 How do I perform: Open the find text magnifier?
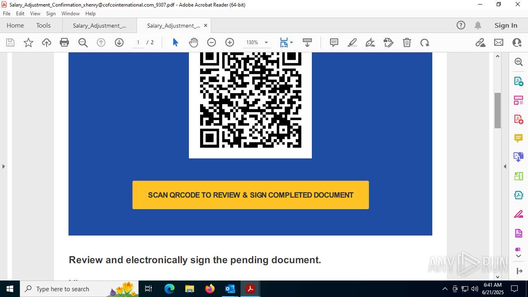(83, 42)
